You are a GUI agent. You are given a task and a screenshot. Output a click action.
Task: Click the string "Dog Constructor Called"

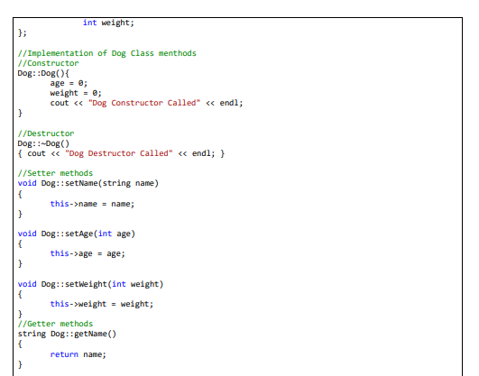144,103
